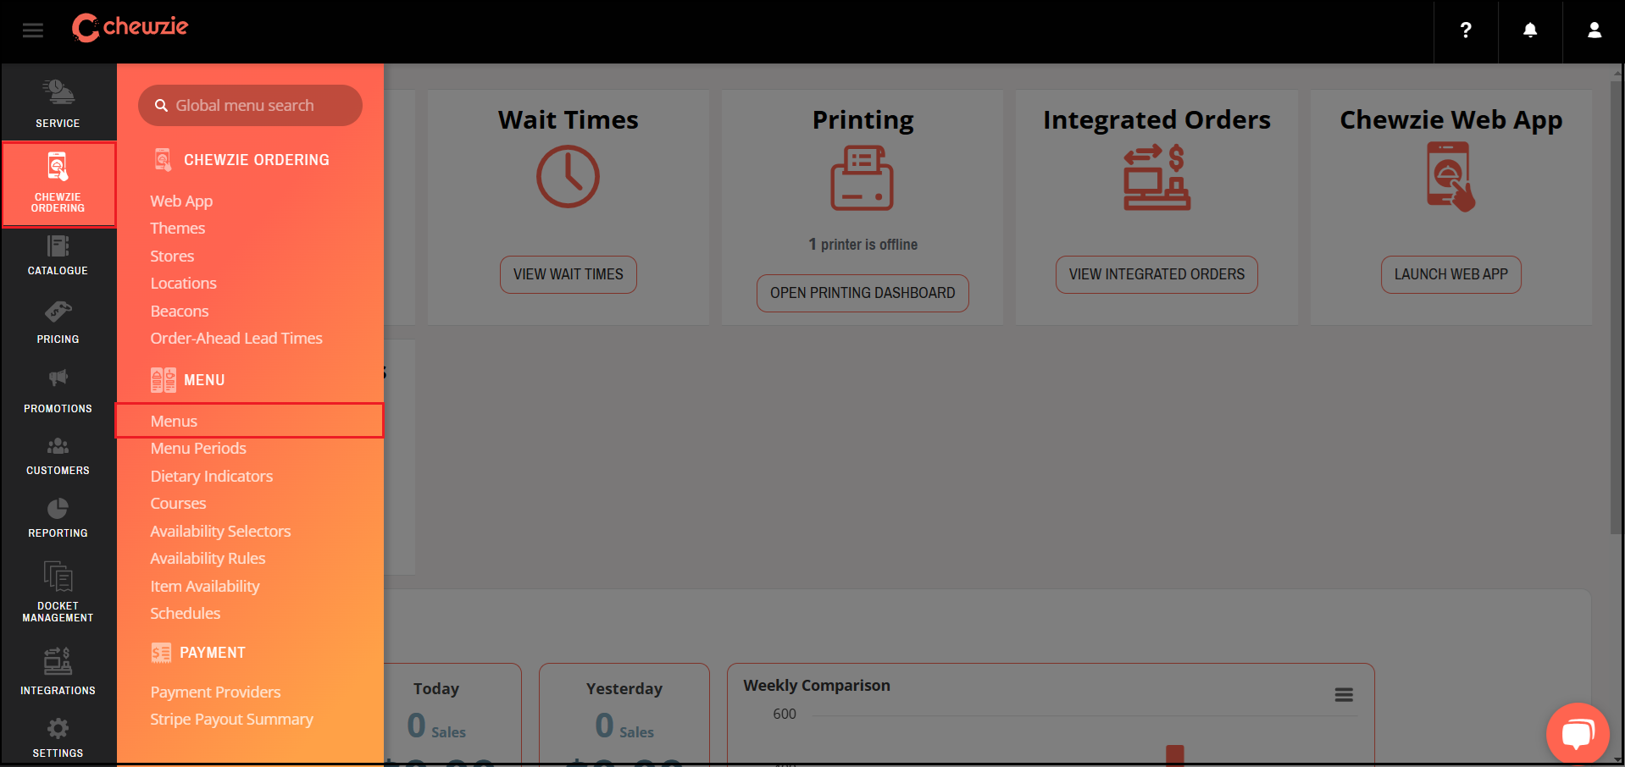1625x767 pixels.
Task: Open Order-Ahead Lead Times
Action: pyautogui.click(x=236, y=339)
